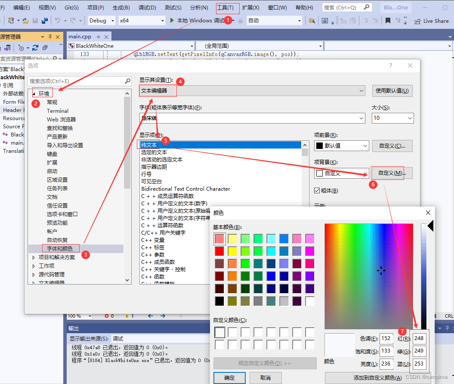
Task: Collapse the 环境 tree node
Action: (x=34, y=93)
